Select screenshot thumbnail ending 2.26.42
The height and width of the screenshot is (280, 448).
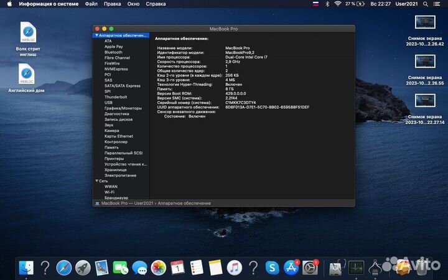click(425, 22)
